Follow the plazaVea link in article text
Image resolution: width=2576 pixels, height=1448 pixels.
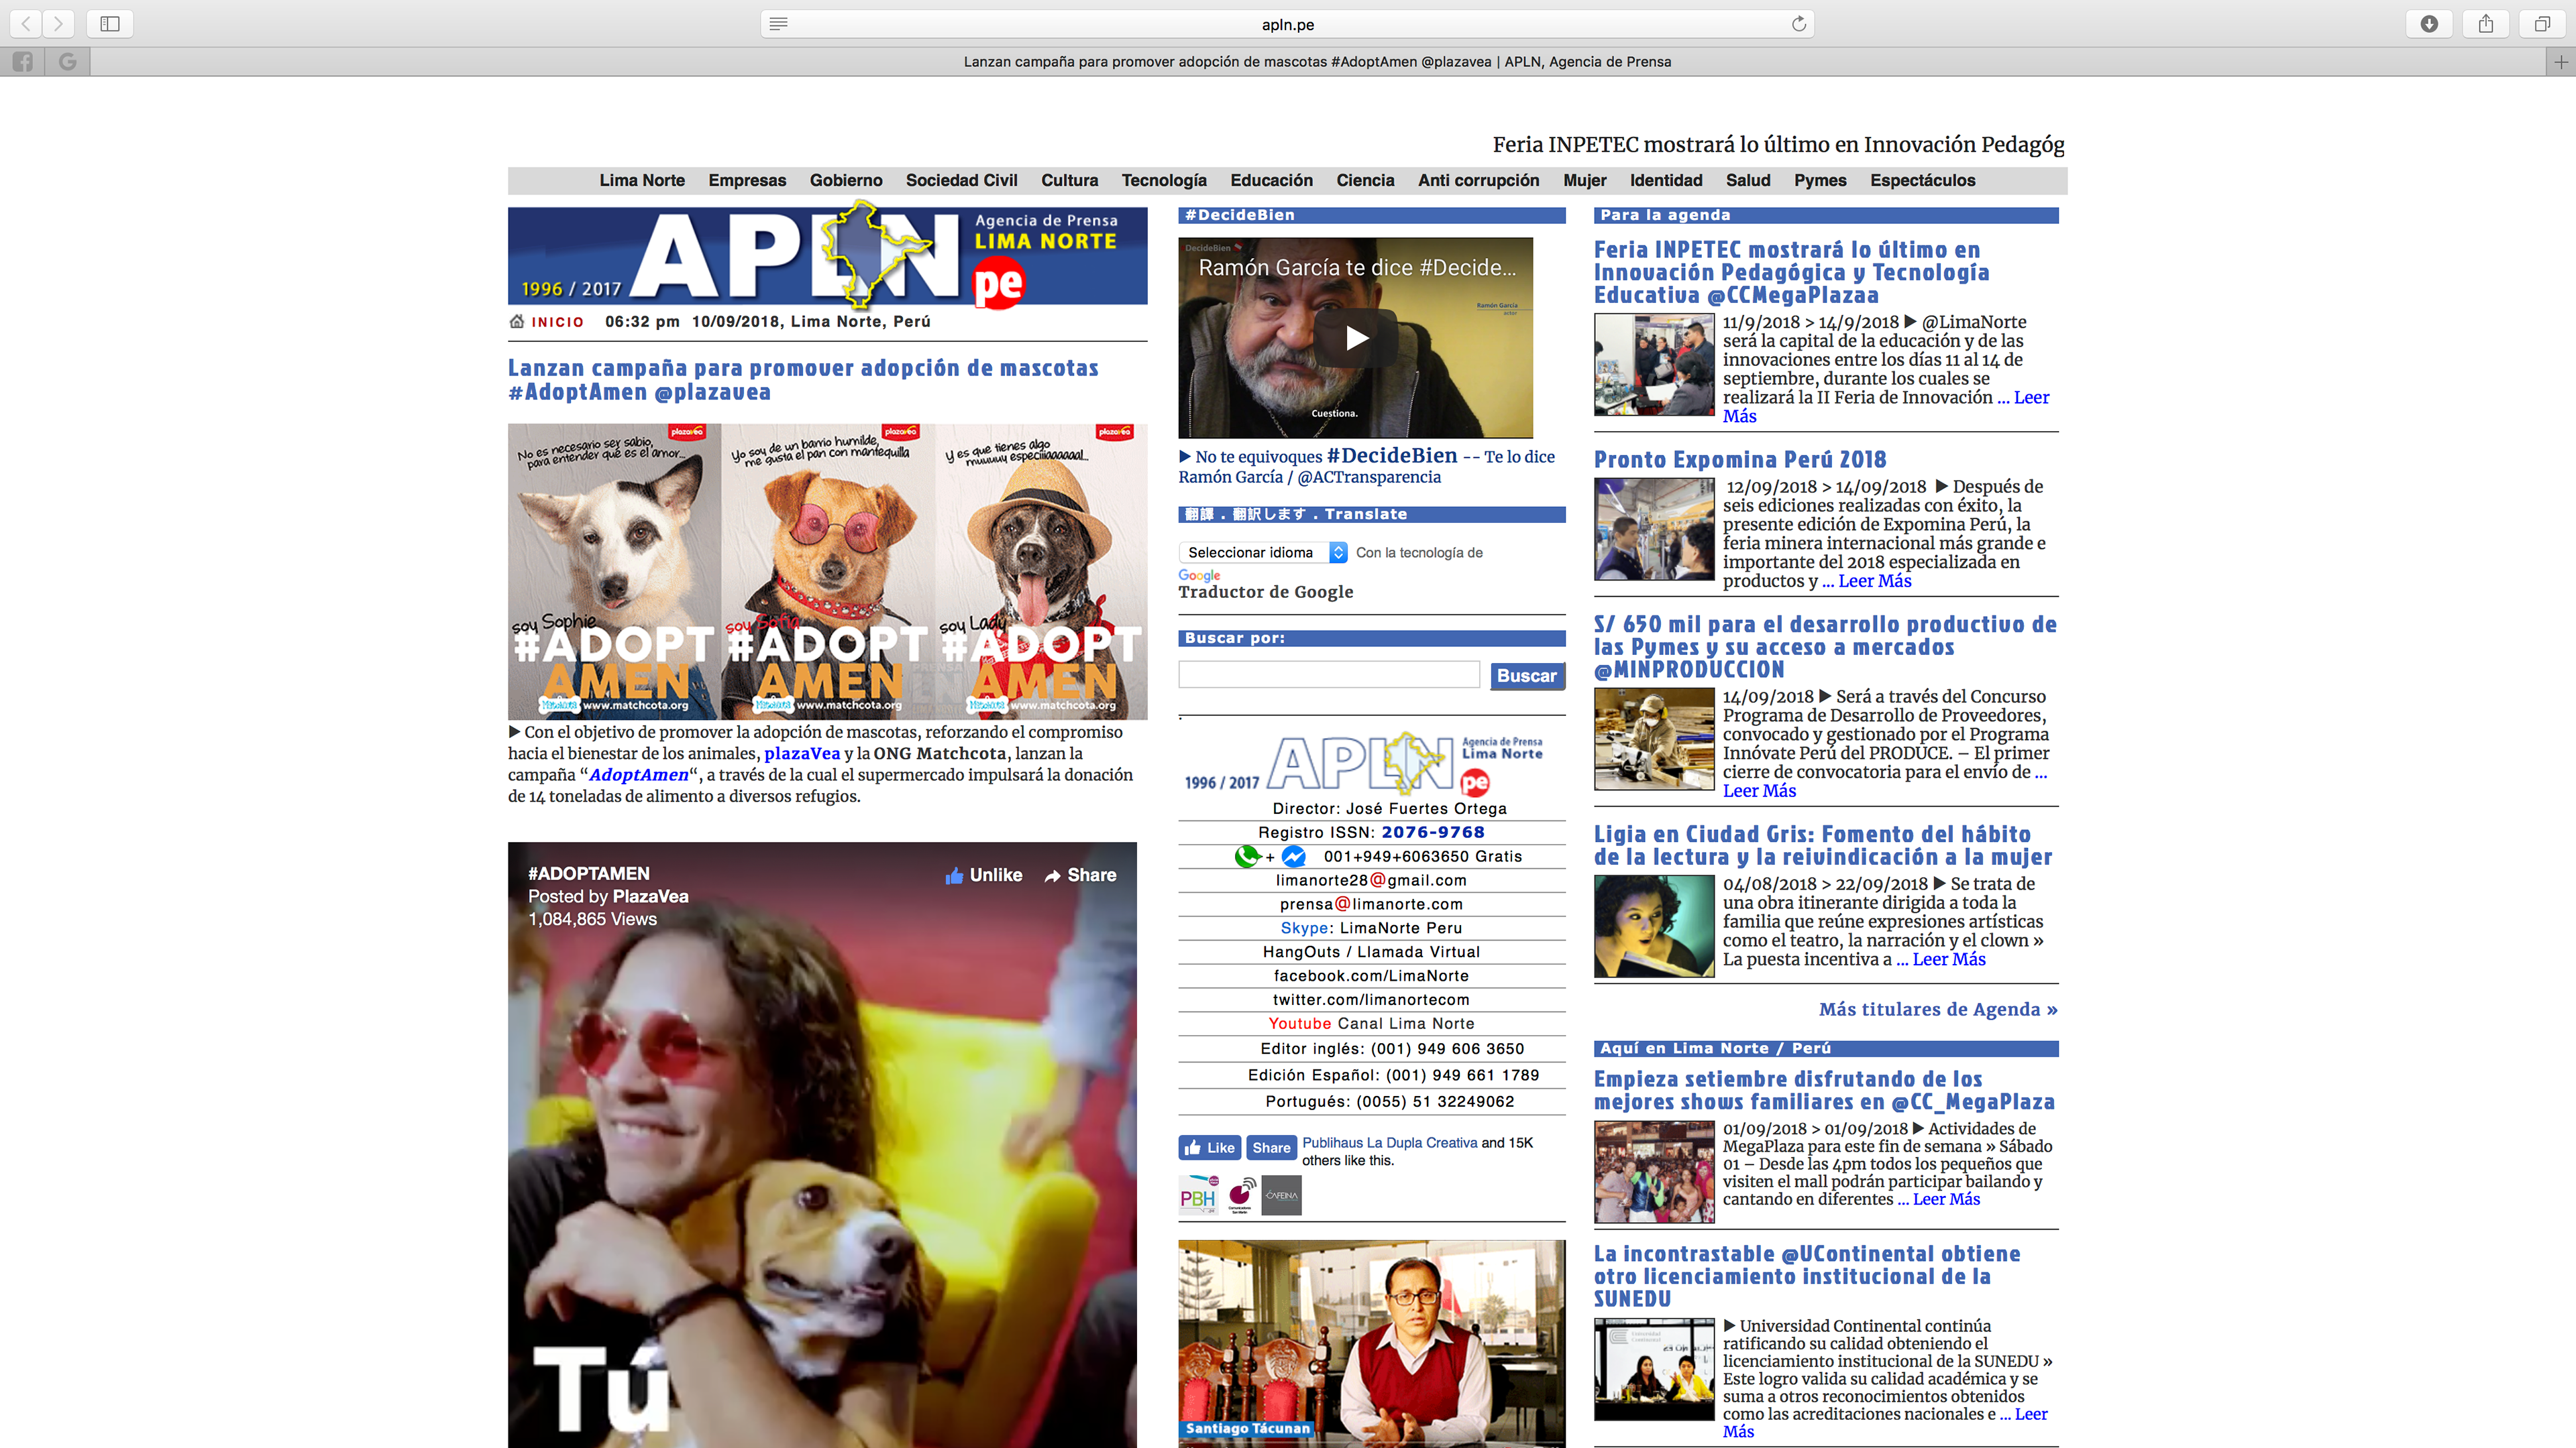pyautogui.click(x=802, y=753)
